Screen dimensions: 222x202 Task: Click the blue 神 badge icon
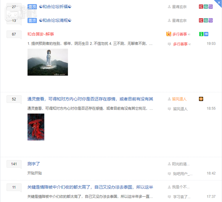coord(206,34)
